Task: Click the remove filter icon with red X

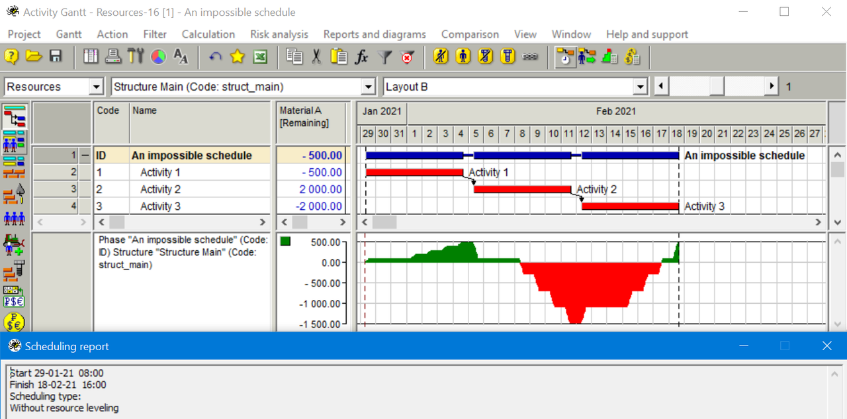Action: [x=407, y=57]
